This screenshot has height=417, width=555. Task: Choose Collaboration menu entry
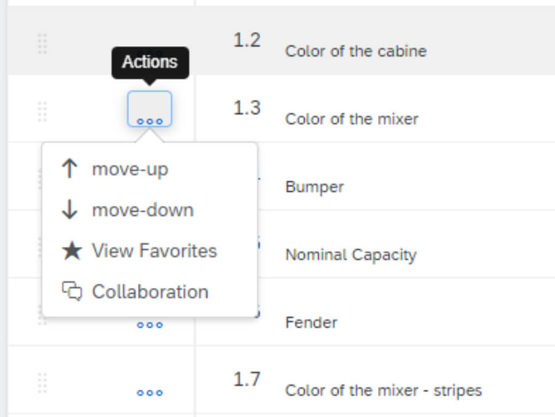pyautogui.click(x=150, y=292)
